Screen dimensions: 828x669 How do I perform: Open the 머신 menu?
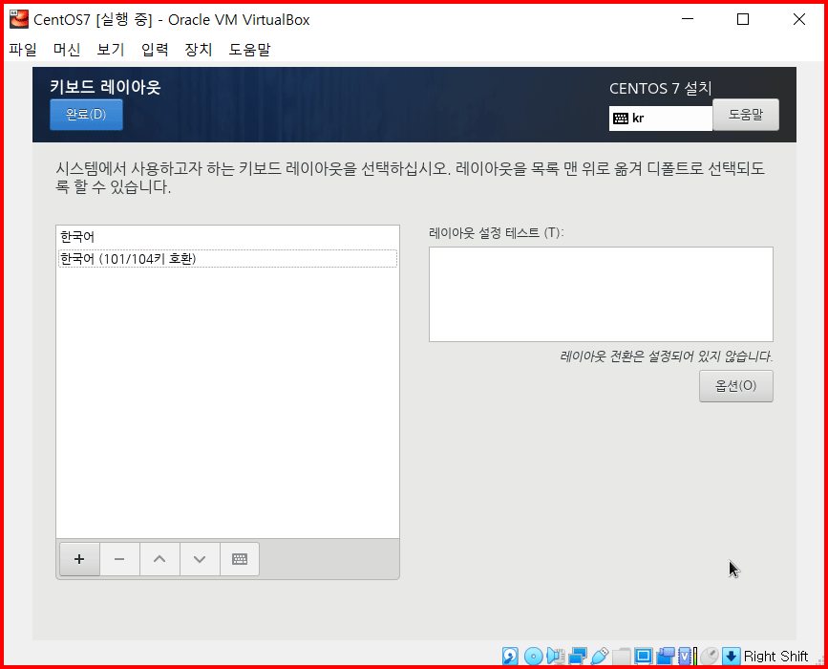pyautogui.click(x=67, y=50)
